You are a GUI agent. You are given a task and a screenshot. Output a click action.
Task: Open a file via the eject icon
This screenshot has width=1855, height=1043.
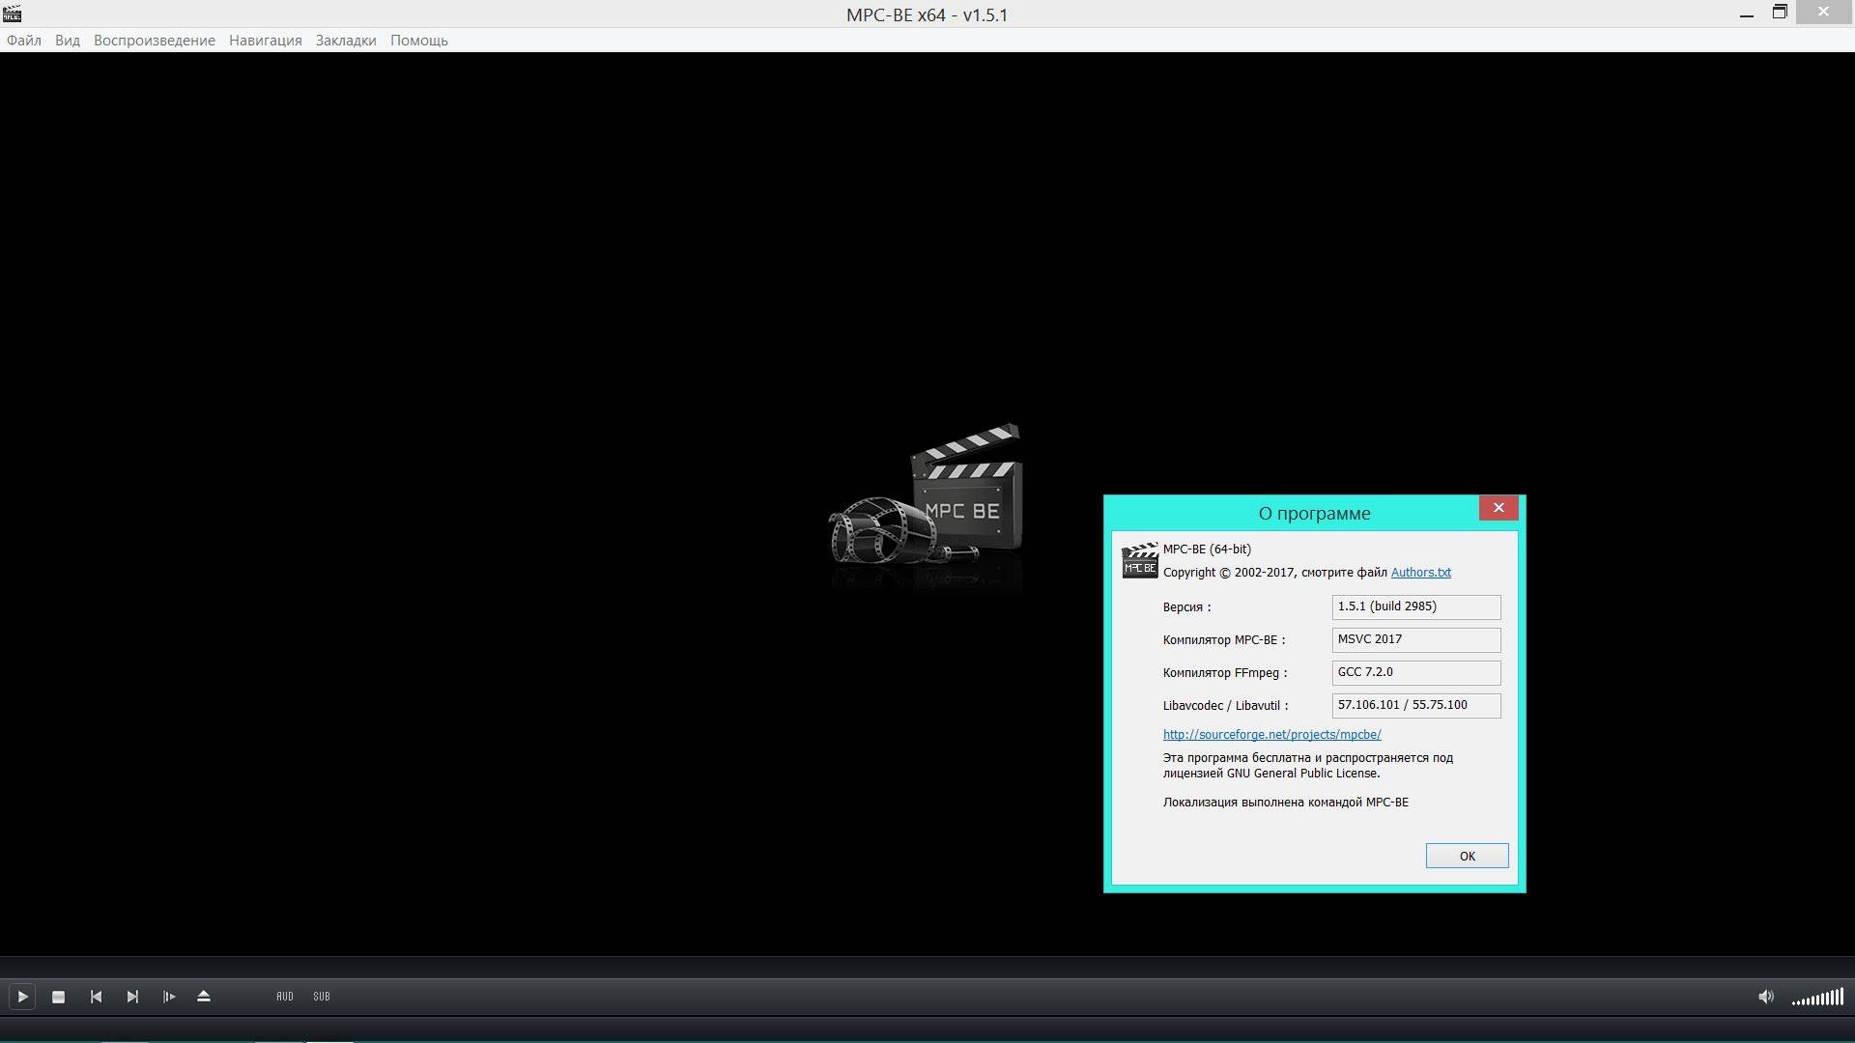pos(204,996)
